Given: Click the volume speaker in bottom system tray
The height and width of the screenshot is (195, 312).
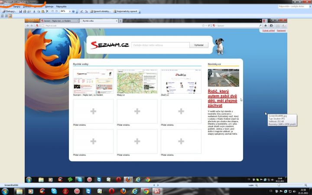Looking at the screenshot, I should 295,192.
